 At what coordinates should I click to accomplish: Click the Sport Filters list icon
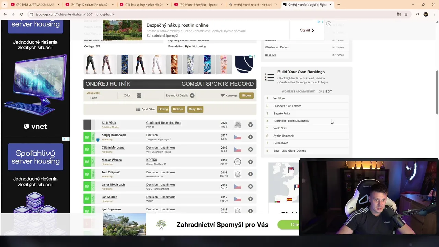coord(138,109)
